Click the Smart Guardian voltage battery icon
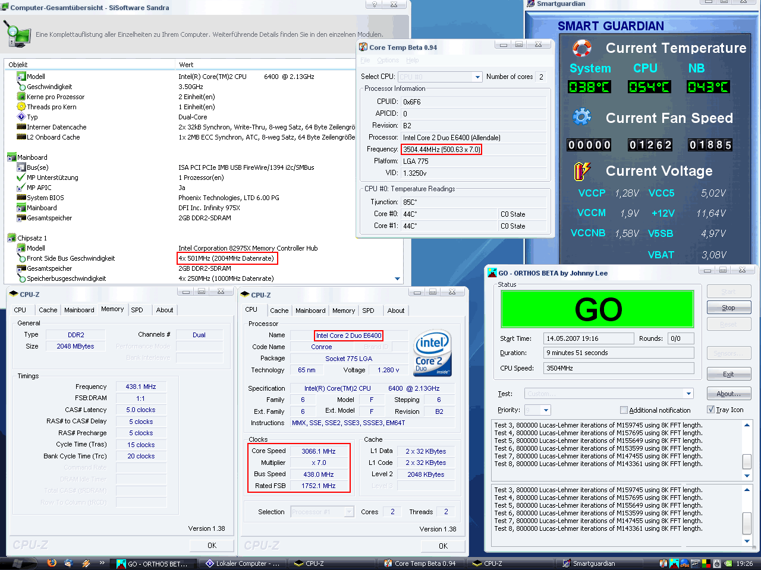761x570 pixels. pos(582,171)
